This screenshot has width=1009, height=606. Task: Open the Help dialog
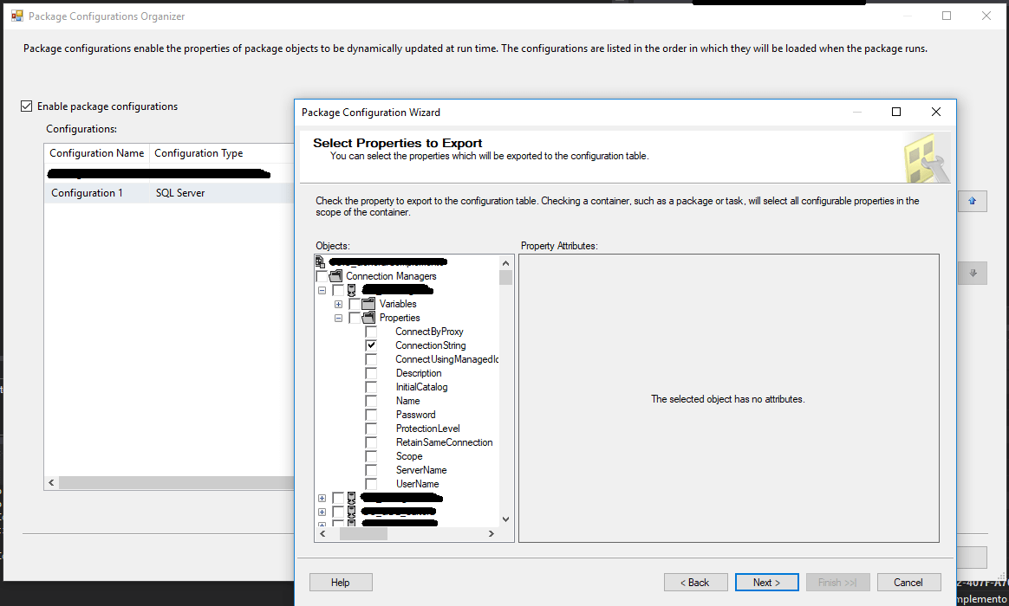pyautogui.click(x=341, y=582)
